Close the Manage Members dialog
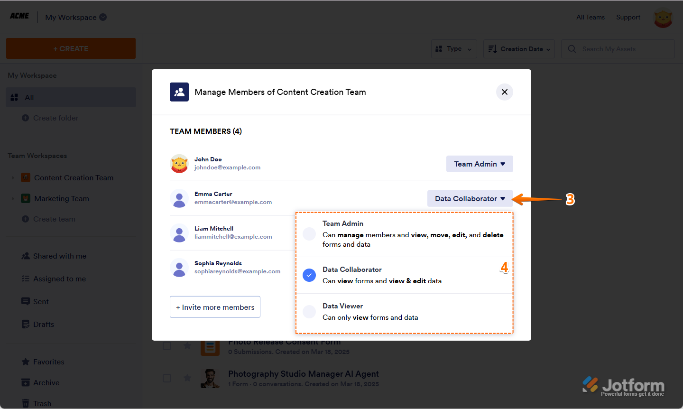This screenshot has width=683, height=409. [x=504, y=92]
